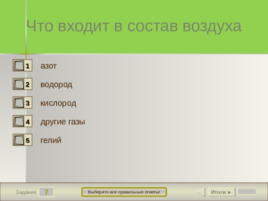Go back with the left arrow icon
268x201 pixels.
(x=201, y=192)
